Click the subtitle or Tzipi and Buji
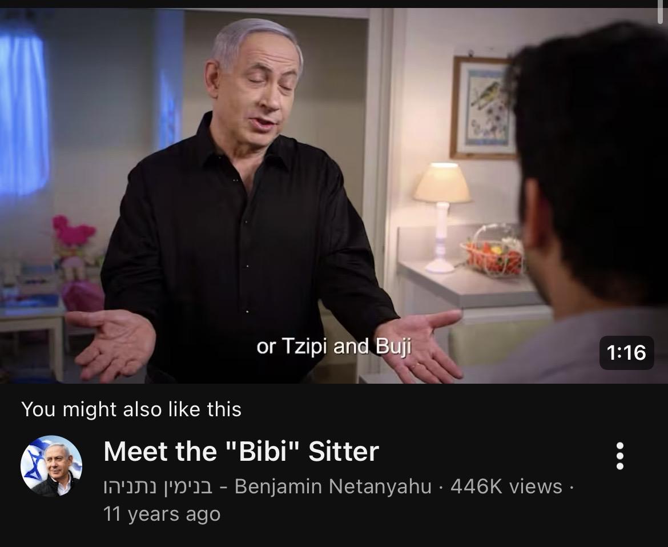This screenshot has width=668, height=547. [x=333, y=347]
